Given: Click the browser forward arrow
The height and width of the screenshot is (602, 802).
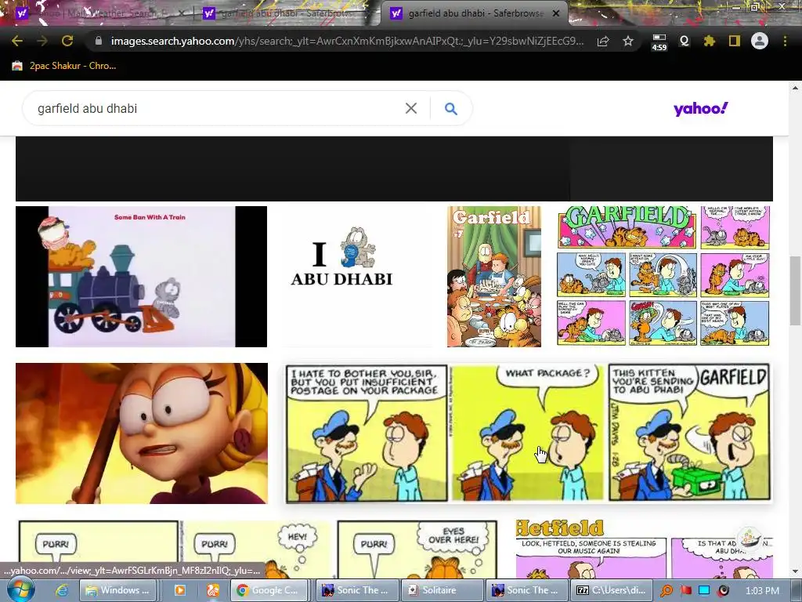Looking at the screenshot, I should [42, 42].
